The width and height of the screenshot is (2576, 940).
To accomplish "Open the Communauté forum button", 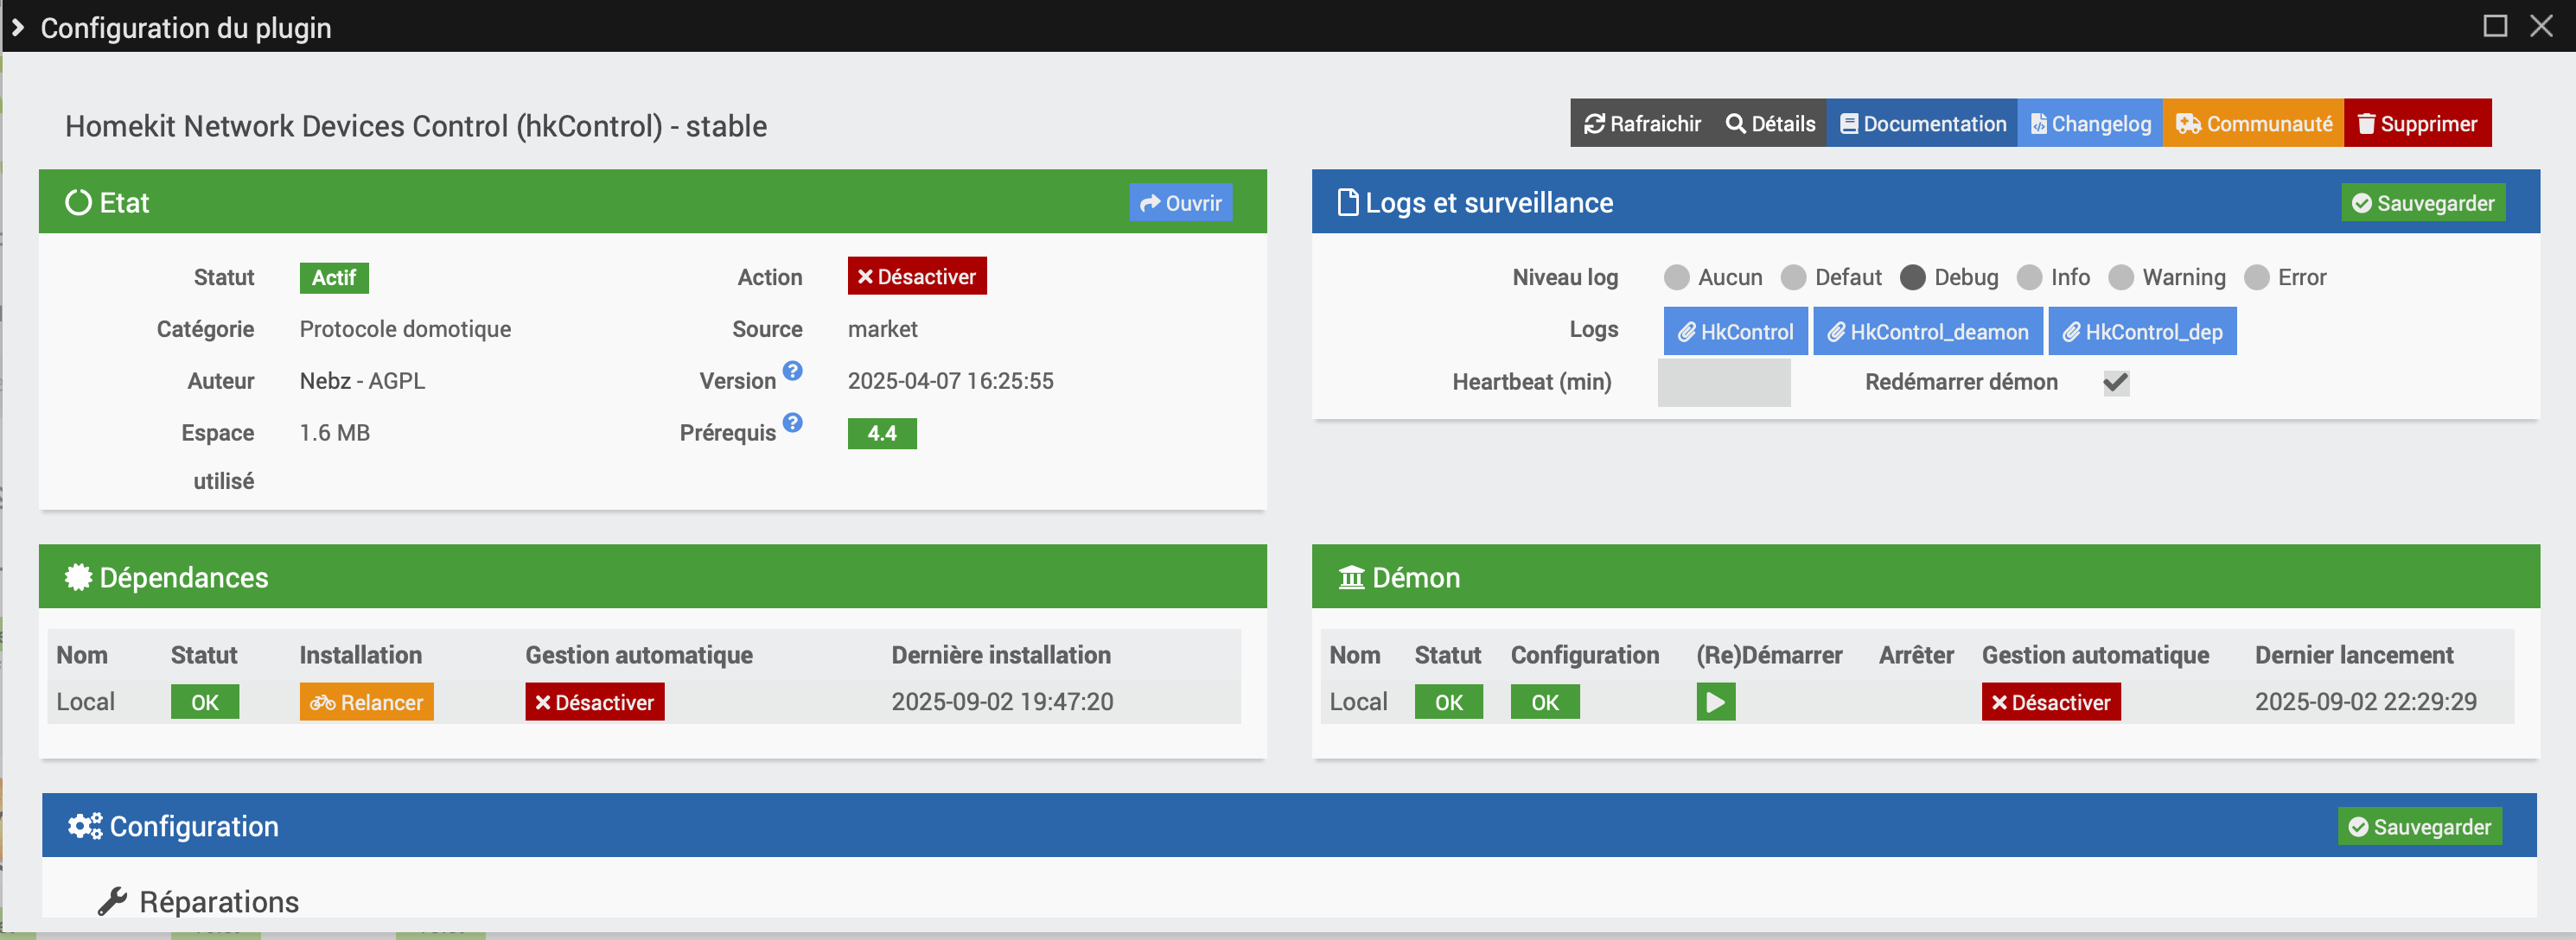I will [2253, 123].
